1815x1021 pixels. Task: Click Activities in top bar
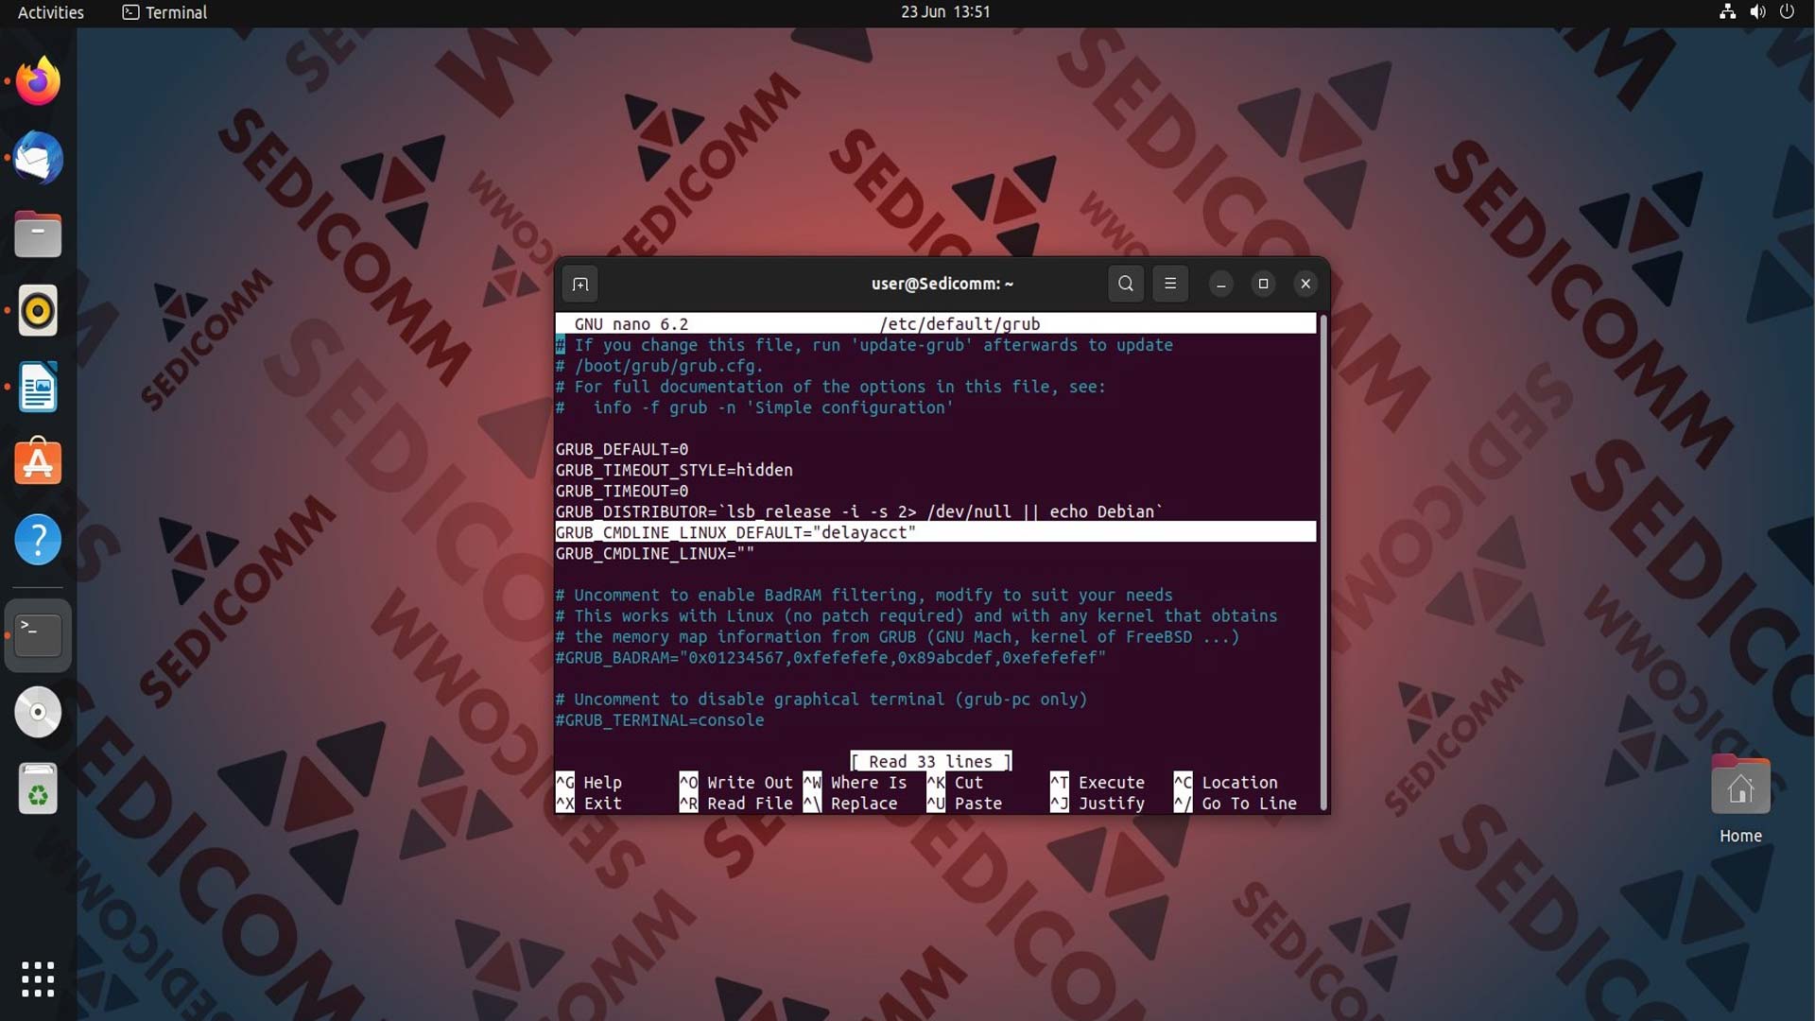(51, 12)
